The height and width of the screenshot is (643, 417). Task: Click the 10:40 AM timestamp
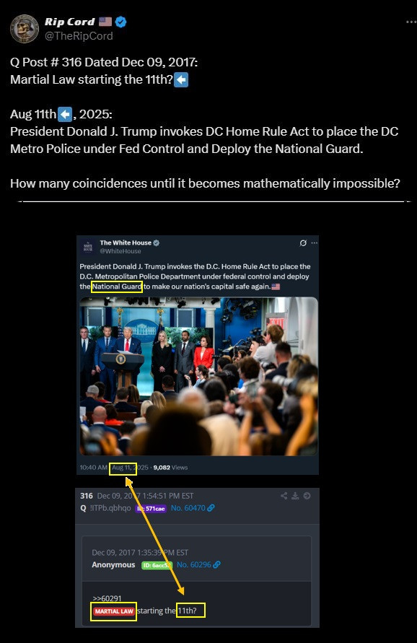94,467
